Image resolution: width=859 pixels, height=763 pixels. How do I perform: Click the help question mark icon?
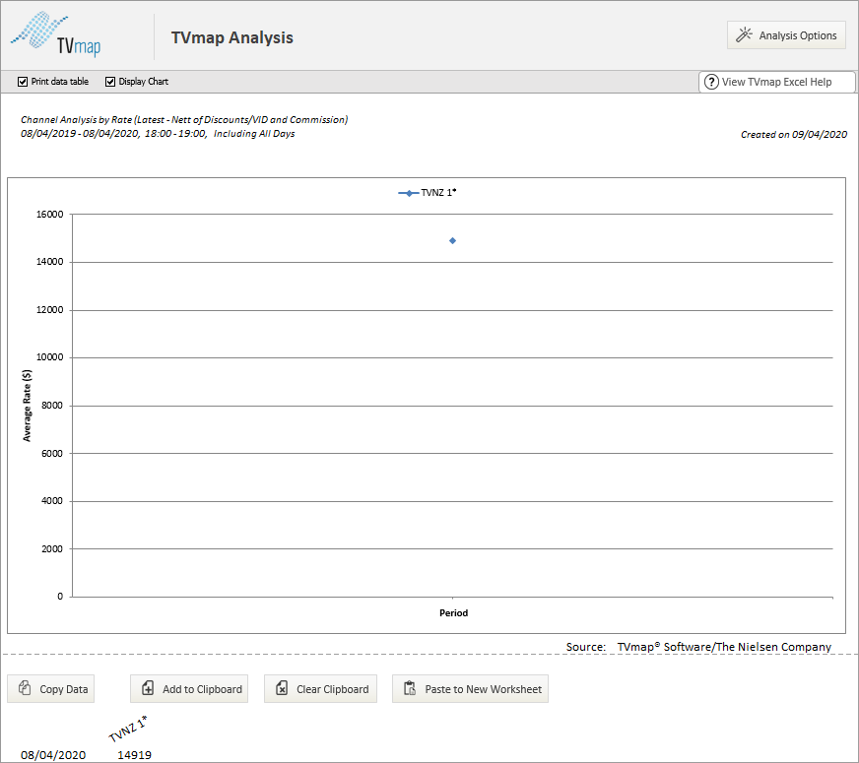coord(711,82)
